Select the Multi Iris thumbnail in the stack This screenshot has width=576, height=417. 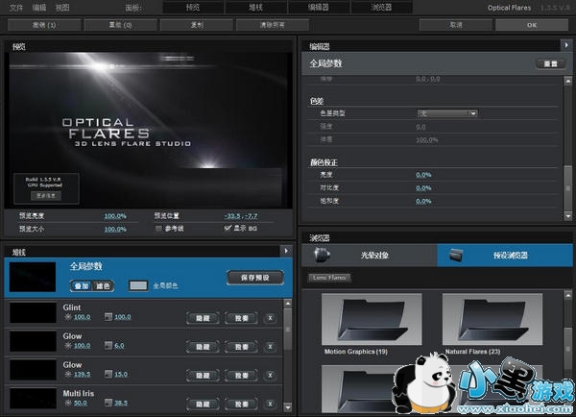(x=33, y=399)
